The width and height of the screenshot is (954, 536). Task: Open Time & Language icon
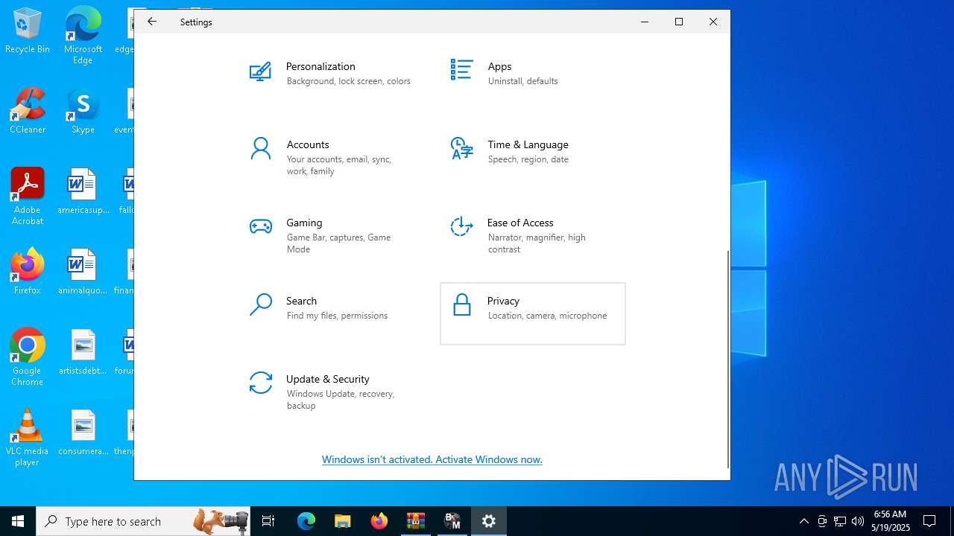[461, 148]
